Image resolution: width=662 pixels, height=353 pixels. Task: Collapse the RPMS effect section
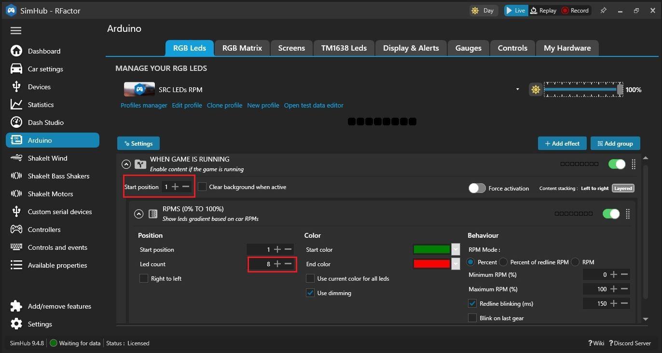point(139,214)
